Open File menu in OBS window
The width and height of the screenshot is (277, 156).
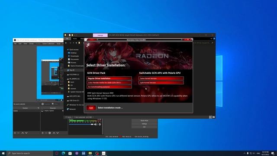(x=15, y=44)
